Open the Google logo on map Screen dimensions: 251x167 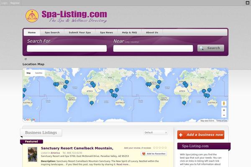coord(29,119)
